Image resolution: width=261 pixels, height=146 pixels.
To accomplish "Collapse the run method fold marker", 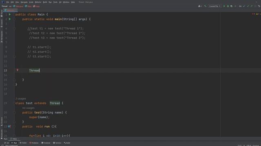I will tap(14, 127).
